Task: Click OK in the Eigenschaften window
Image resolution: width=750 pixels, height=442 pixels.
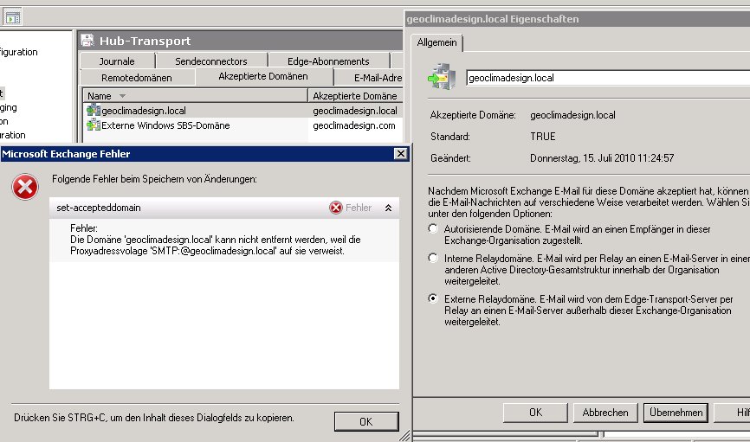Action: (535, 413)
